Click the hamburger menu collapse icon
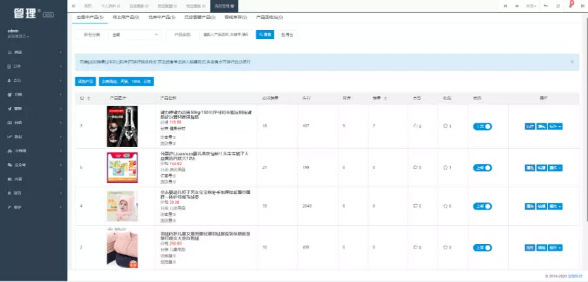588x282 pixels. pos(73,5)
